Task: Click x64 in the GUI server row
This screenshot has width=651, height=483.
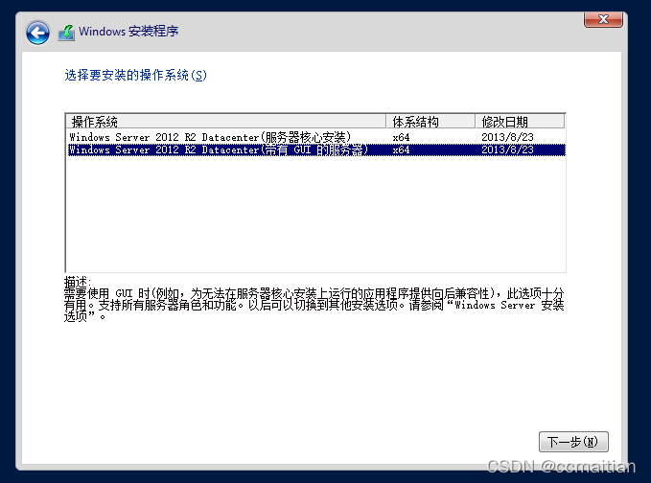Action: [x=401, y=149]
